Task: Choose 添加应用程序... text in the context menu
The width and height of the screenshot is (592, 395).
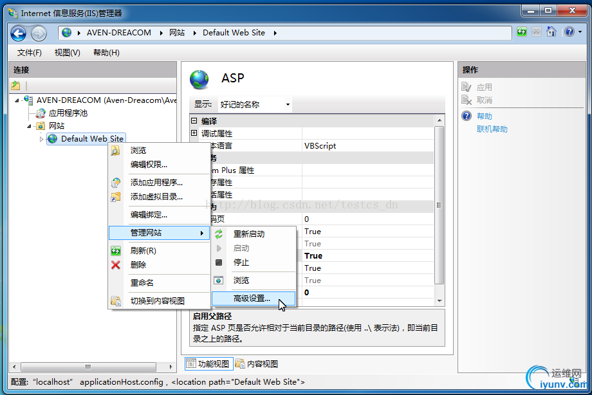Action: (x=156, y=183)
